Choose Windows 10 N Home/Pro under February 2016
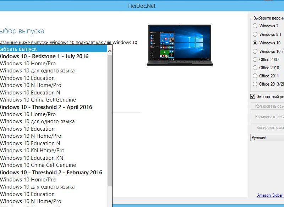Screen dimensions: 284x207 (x=54, y=201)
